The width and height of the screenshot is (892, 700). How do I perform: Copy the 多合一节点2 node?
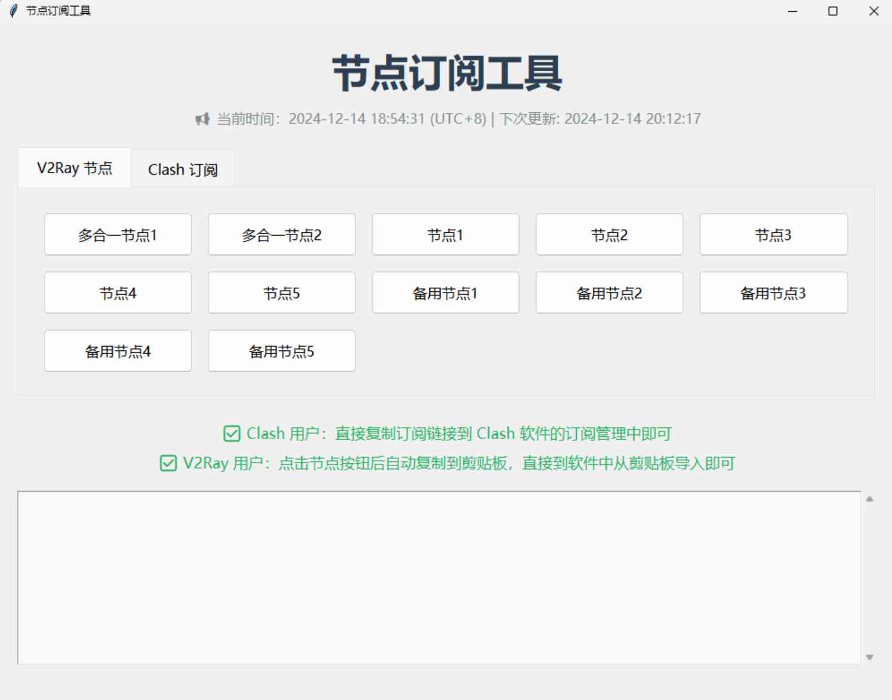click(282, 235)
